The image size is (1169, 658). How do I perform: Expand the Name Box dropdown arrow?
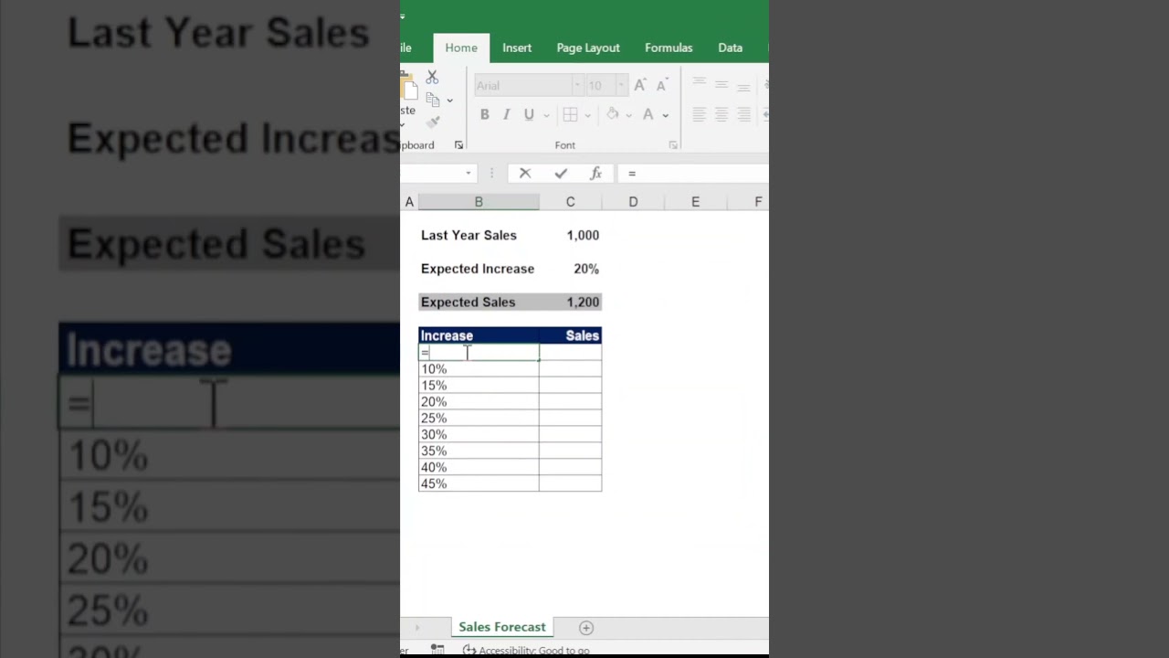469,173
